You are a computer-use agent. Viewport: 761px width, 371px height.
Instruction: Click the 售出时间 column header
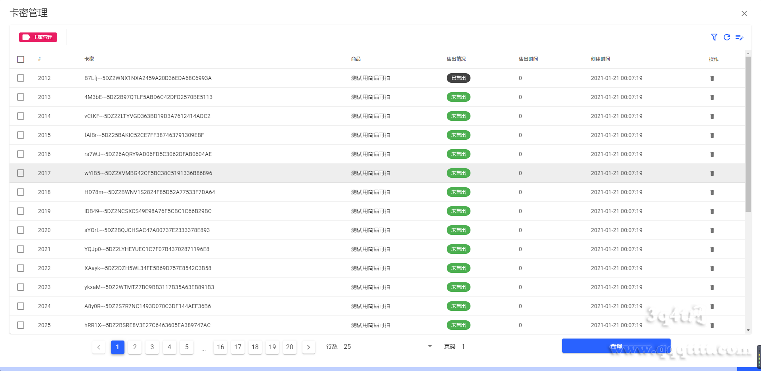[x=528, y=59]
